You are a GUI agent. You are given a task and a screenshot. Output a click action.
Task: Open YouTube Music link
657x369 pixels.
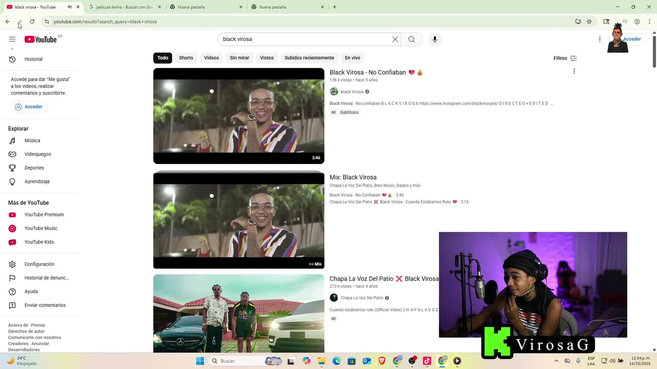tap(40, 228)
